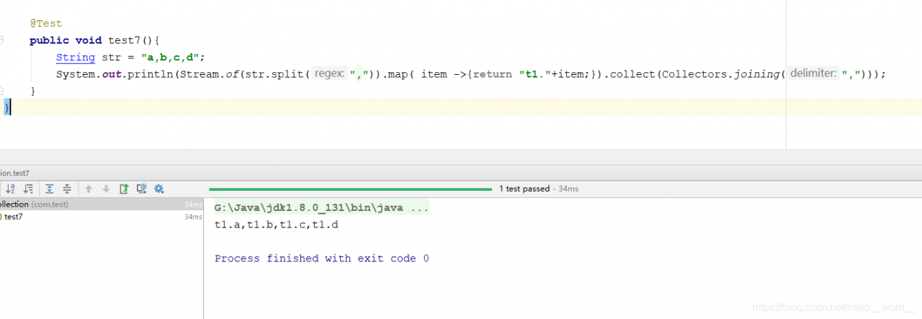Click '1 test passed' status text
Viewport: 922px width, 319px height.
click(x=524, y=189)
